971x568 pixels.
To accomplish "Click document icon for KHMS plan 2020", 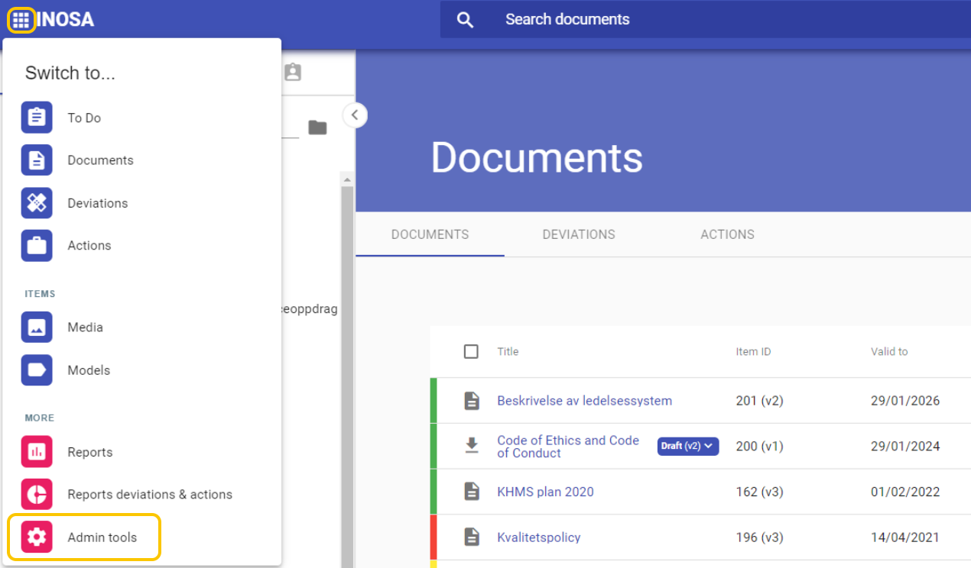I will (472, 492).
